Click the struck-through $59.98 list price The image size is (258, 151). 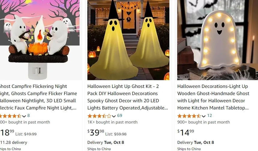[x=120, y=134]
